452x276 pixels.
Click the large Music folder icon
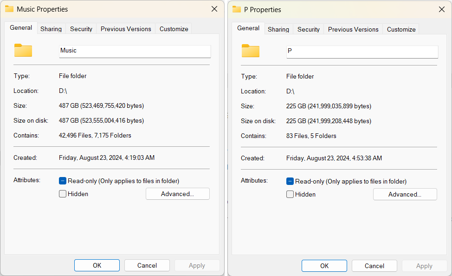[23, 50]
